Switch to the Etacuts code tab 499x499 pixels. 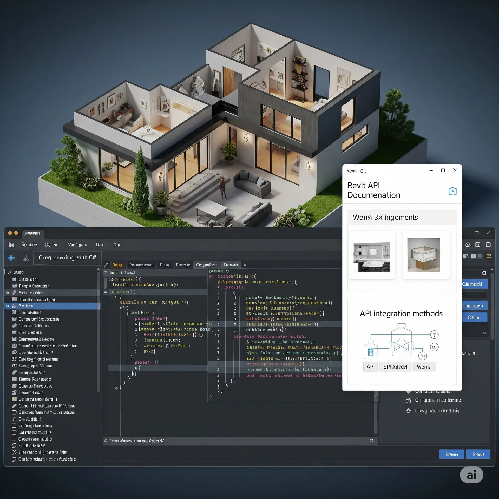coord(231,265)
